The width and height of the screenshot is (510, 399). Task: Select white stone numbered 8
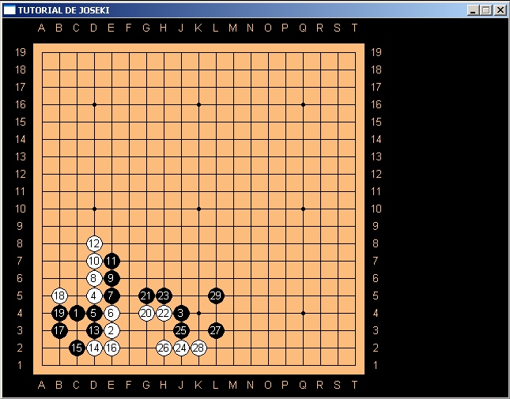pyautogui.click(x=94, y=278)
